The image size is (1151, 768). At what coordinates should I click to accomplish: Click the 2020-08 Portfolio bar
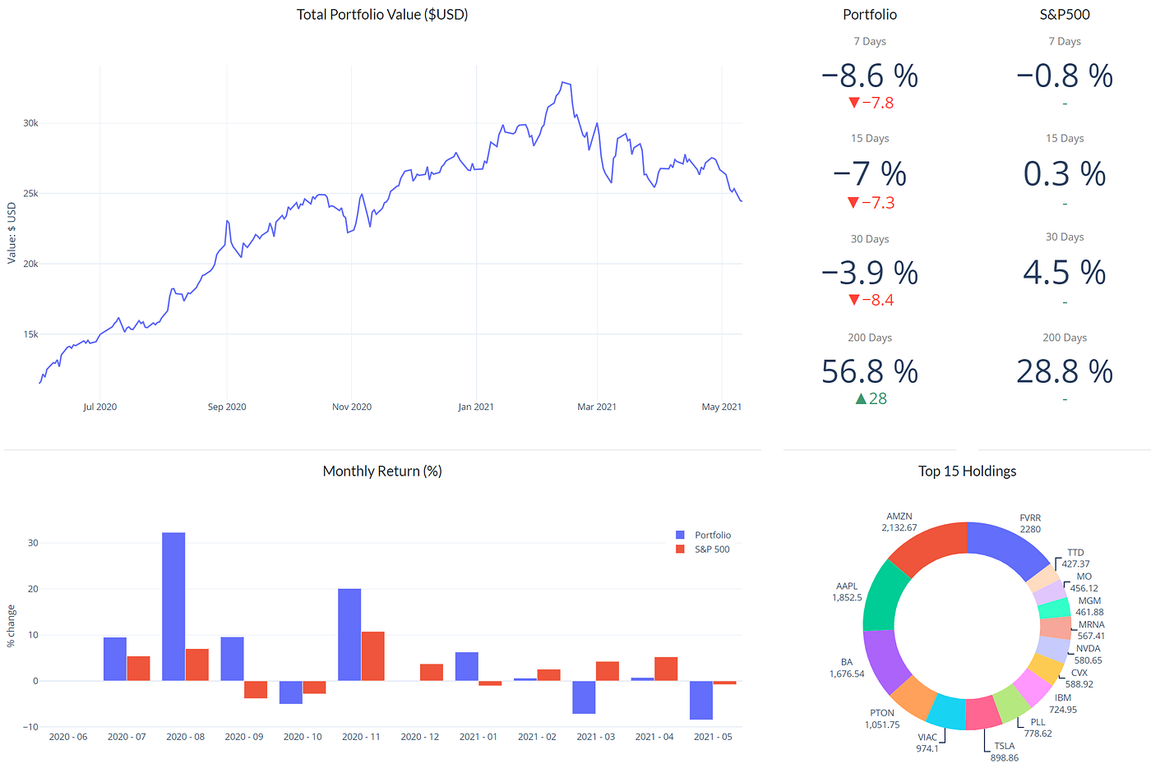click(173, 607)
